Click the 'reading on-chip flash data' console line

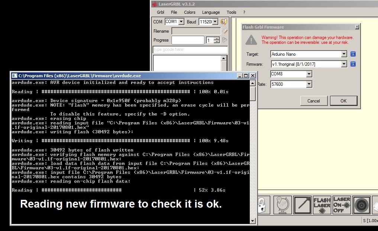pos(71,181)
